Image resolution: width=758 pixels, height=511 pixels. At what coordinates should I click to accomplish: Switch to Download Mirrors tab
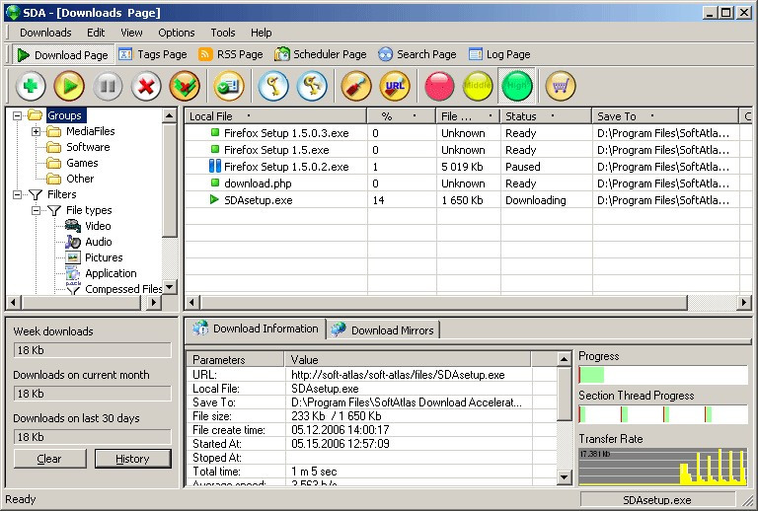(x=384, y=330)
